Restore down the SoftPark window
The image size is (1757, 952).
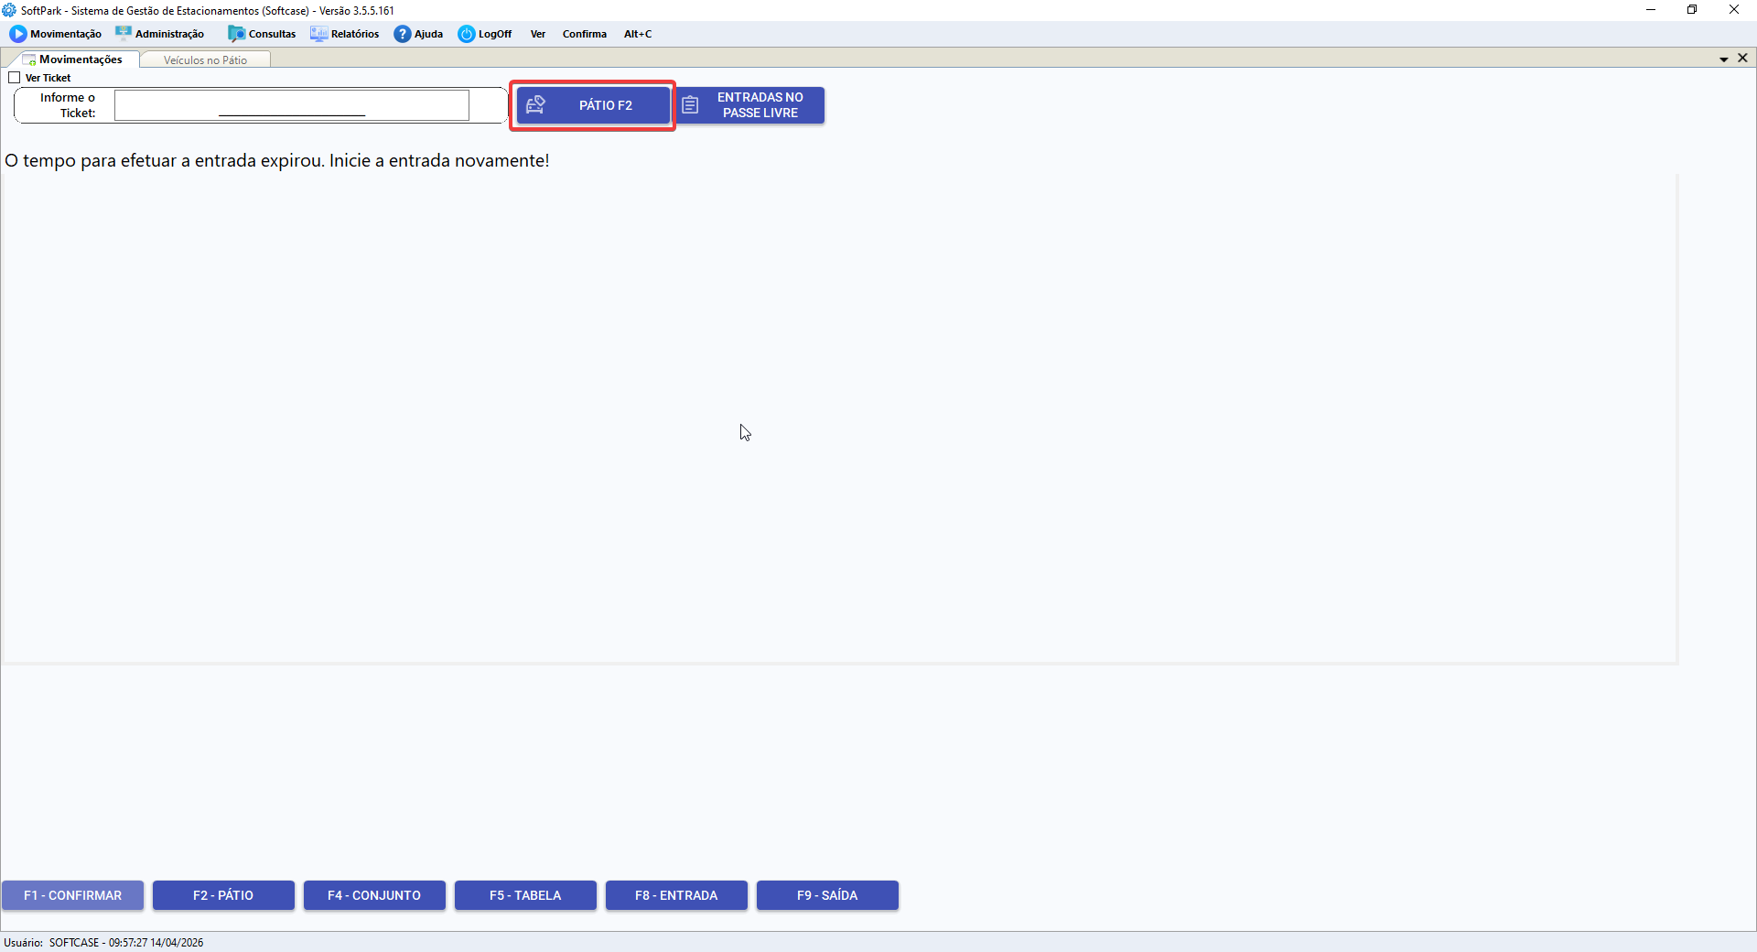click(x=1692, y=10)
